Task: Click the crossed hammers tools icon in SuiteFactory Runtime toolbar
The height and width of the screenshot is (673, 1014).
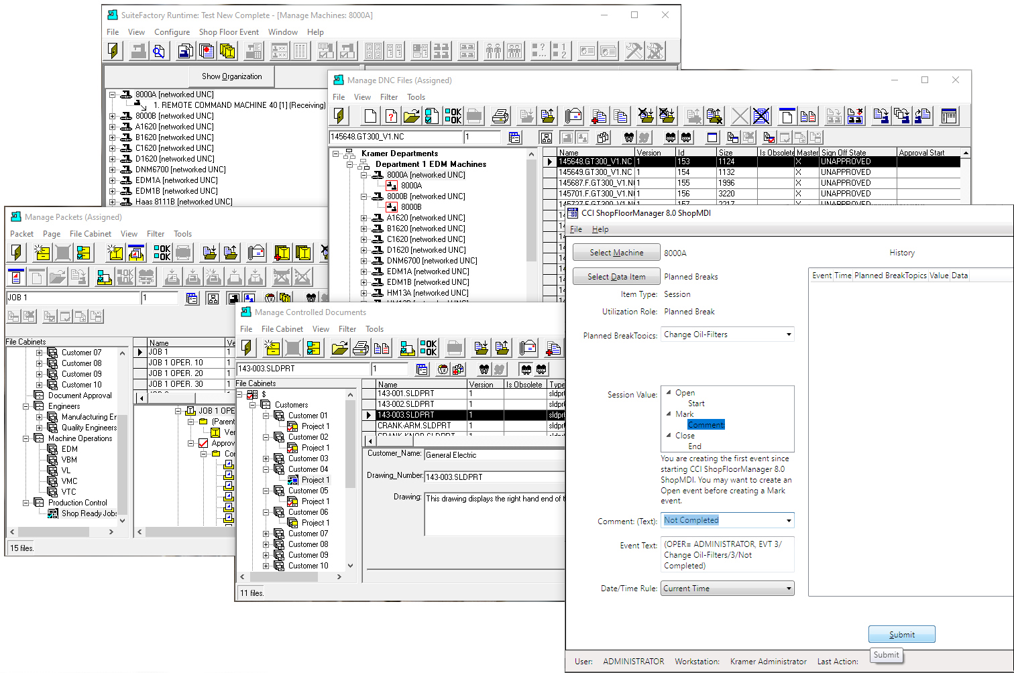Action: (634, 50)
